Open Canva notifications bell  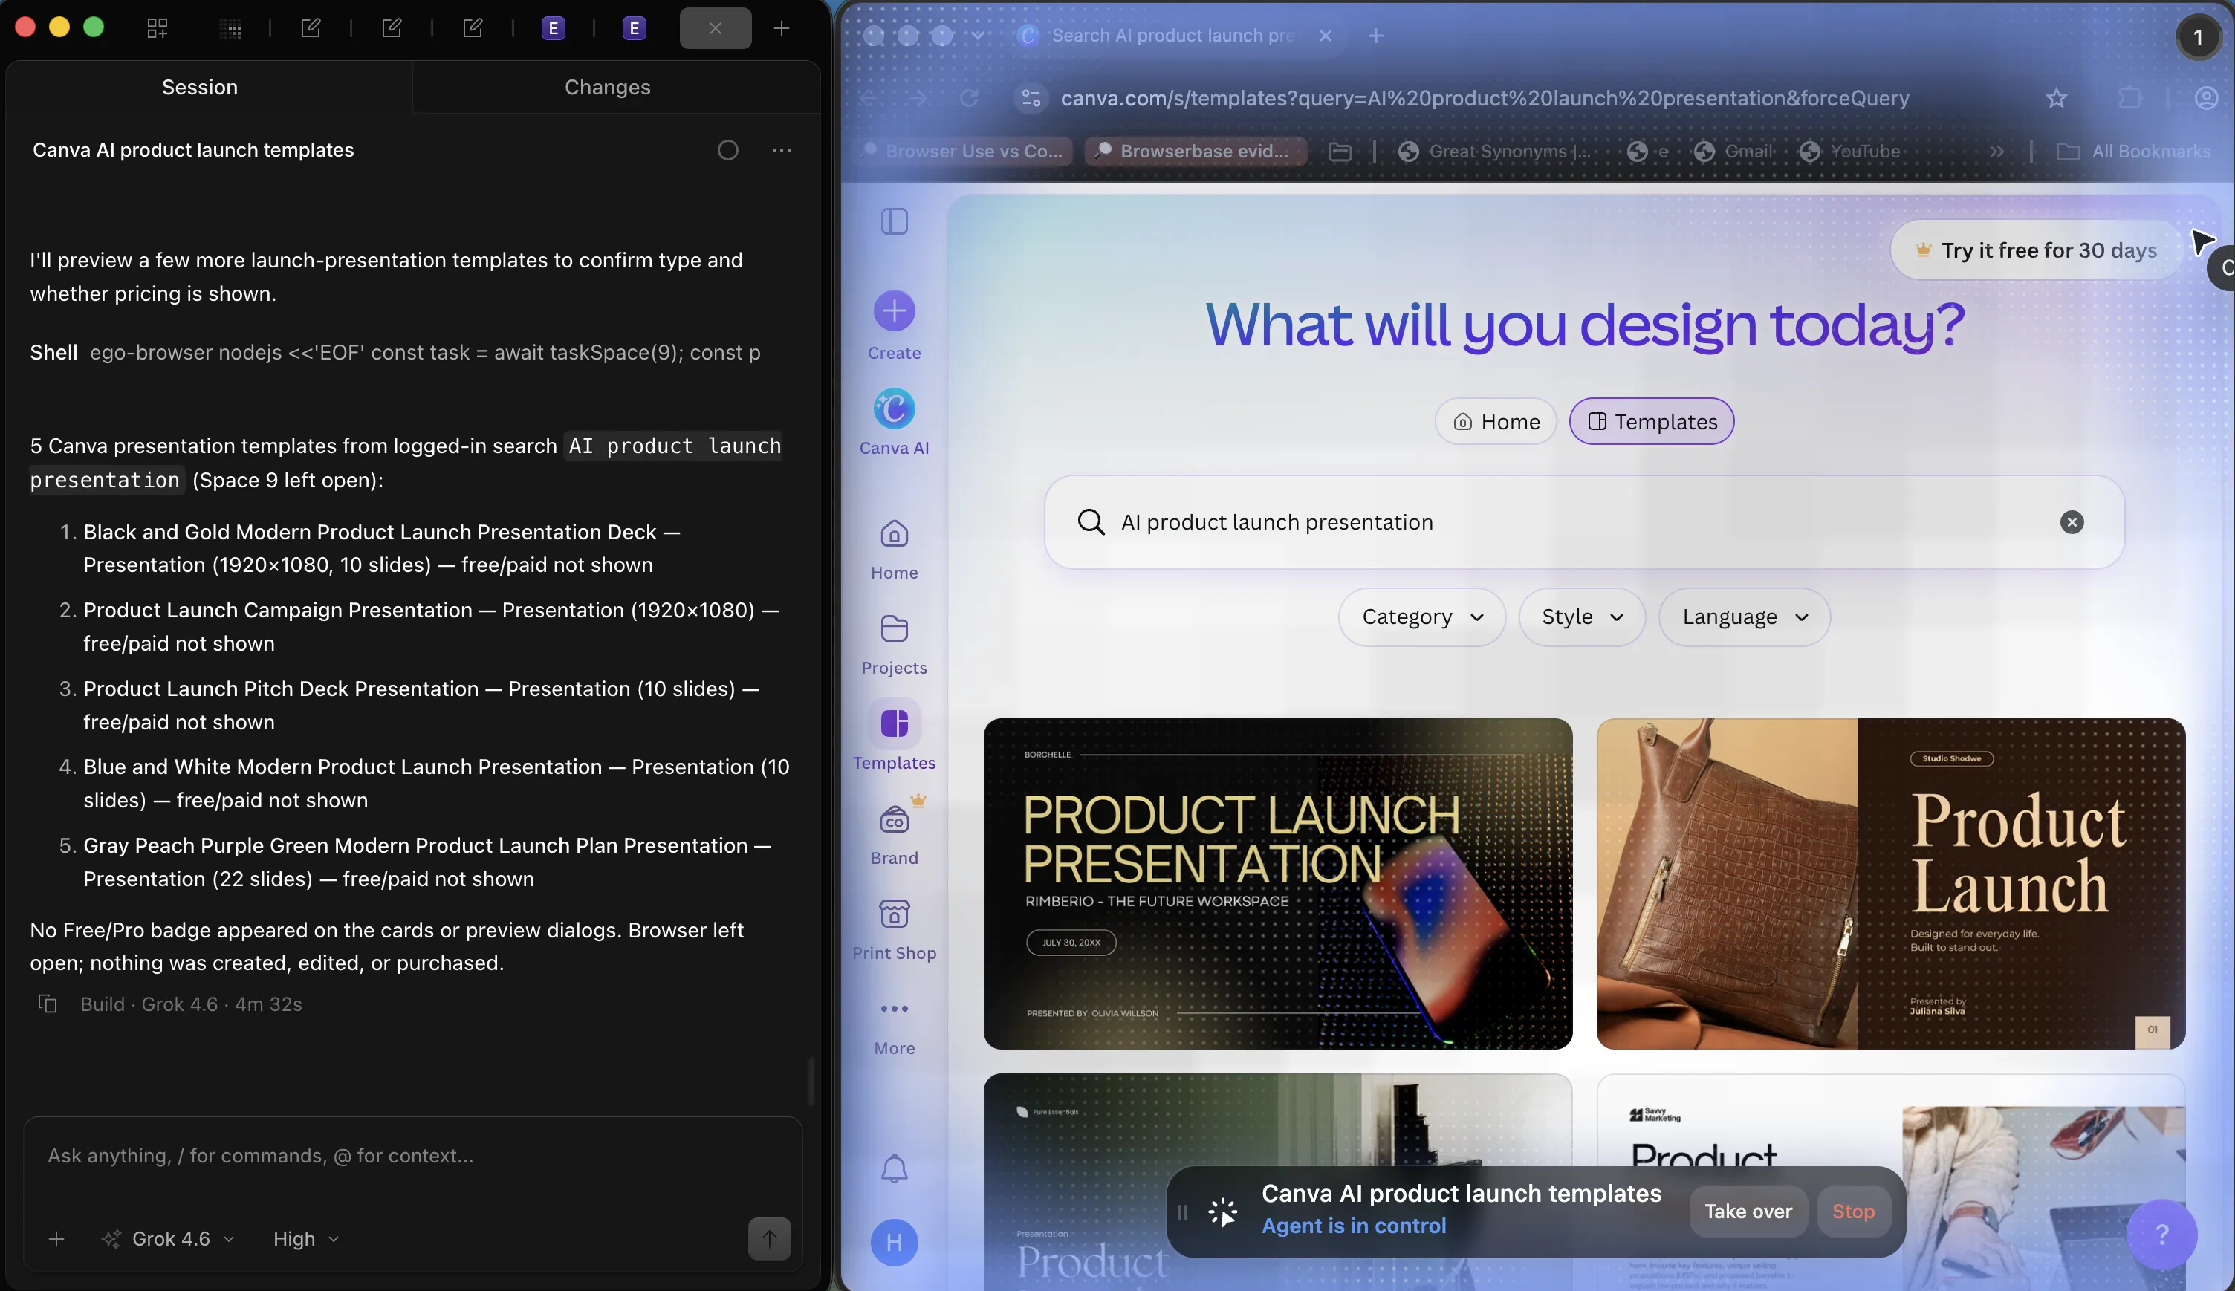[x=894, y=1168]
